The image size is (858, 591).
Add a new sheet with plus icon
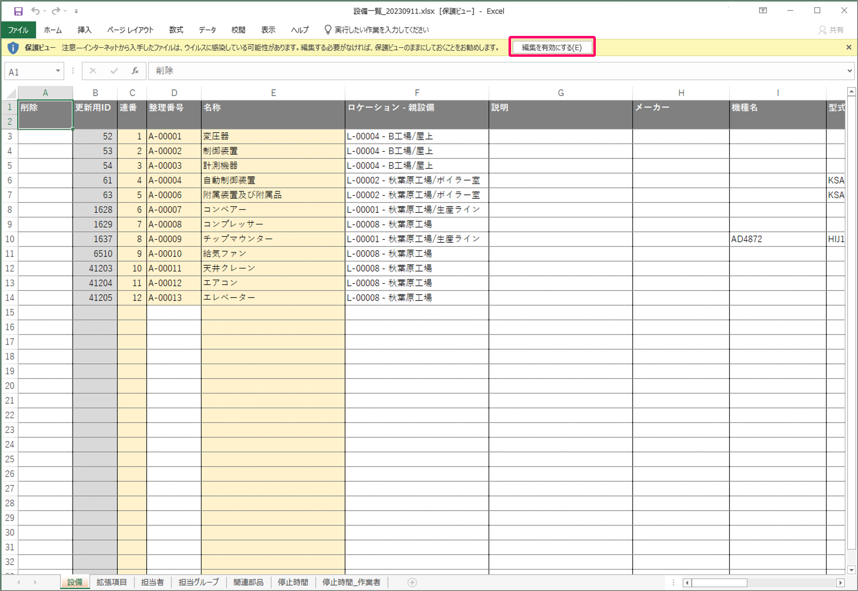coord(412,582)
